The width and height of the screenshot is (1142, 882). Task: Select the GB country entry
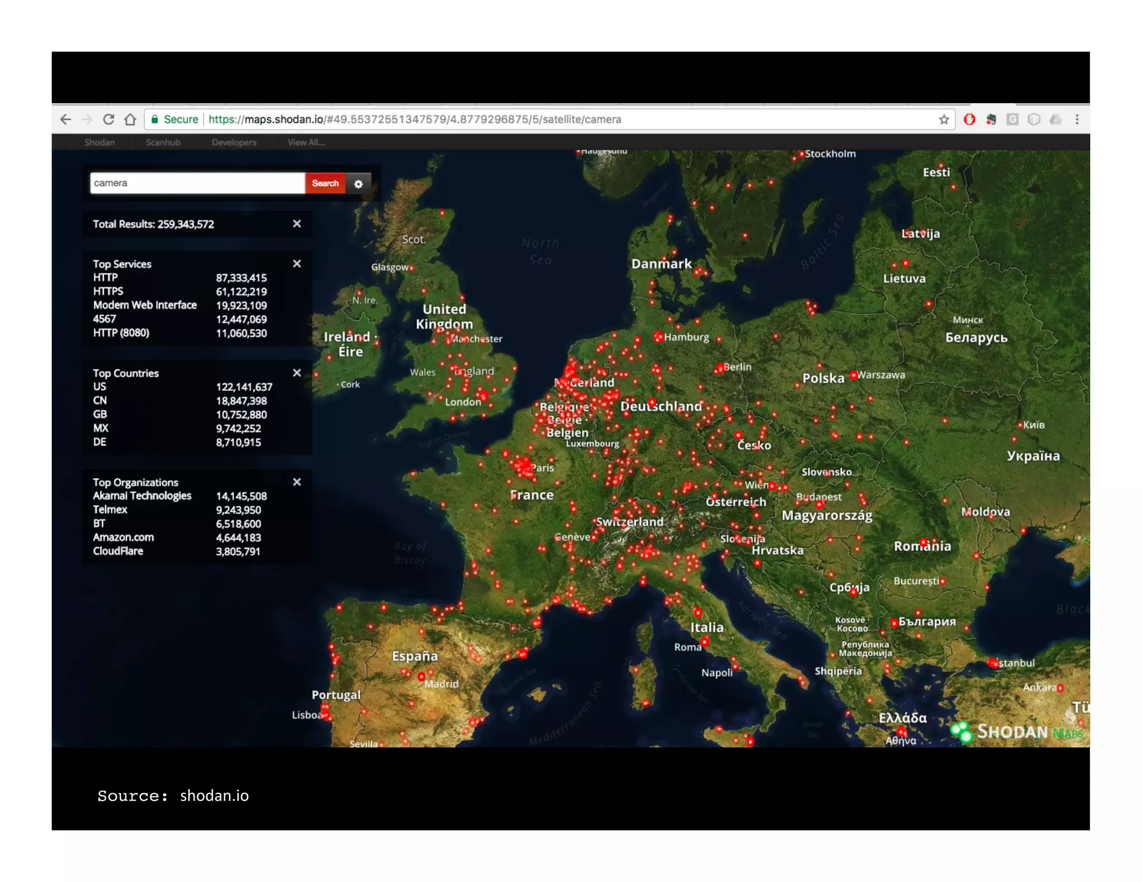coord(180,415)
